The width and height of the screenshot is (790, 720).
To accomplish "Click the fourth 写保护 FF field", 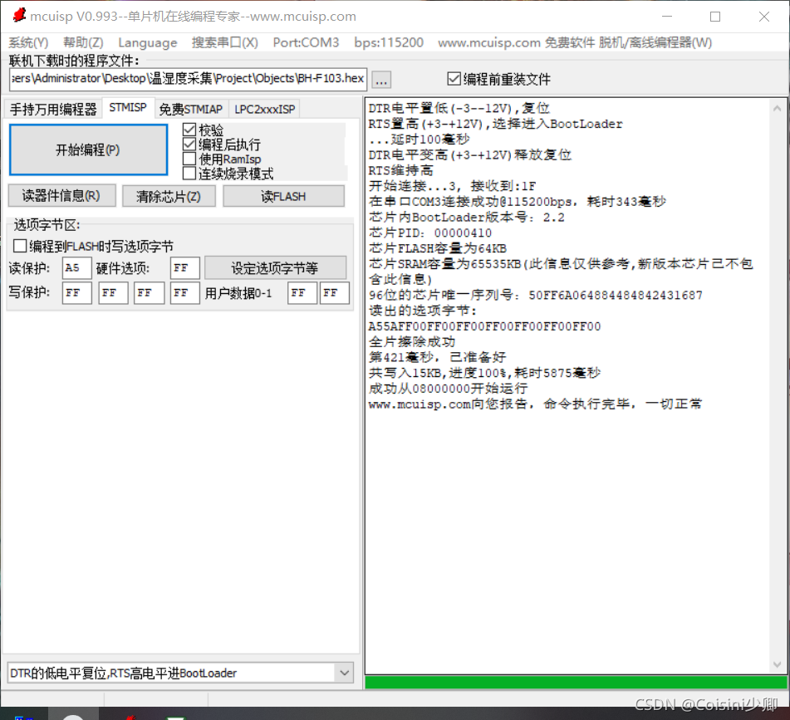I will pos(185,292).
